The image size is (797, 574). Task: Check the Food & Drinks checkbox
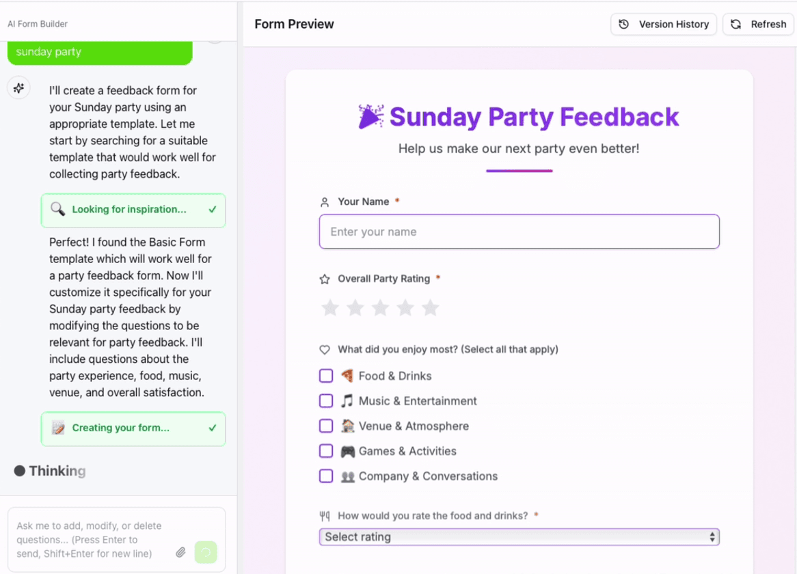point(326,376)
